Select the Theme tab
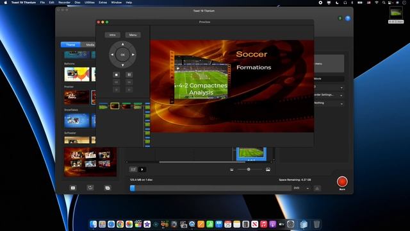This screenshot has width=410, height=231. pos(70,45)
